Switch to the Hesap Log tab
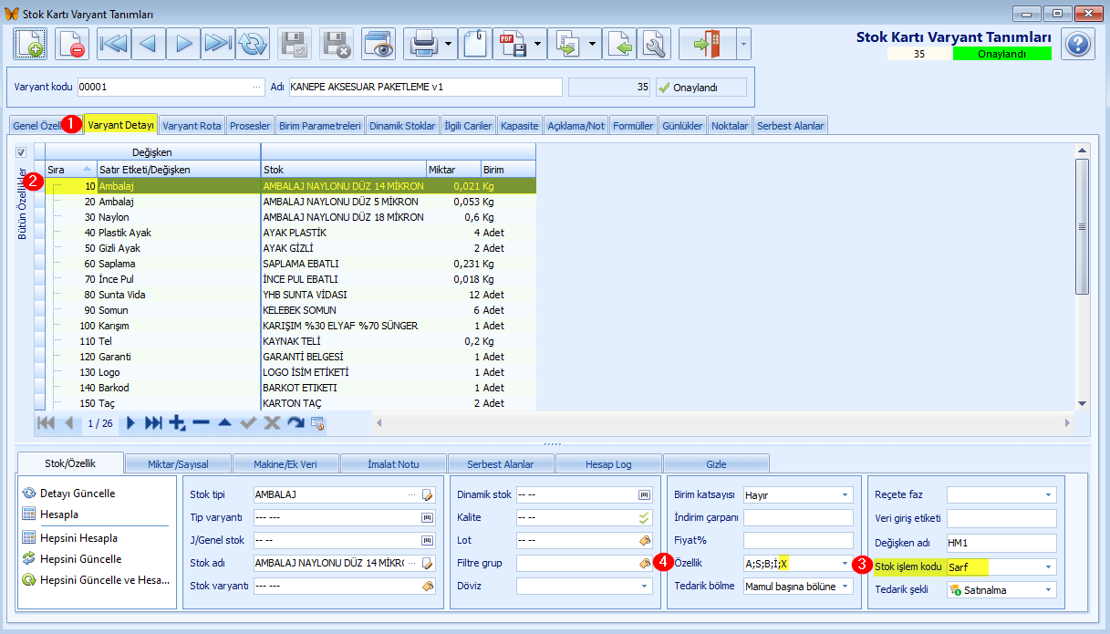Viewport: 1110px width, 634px height. tap(608, 463)
